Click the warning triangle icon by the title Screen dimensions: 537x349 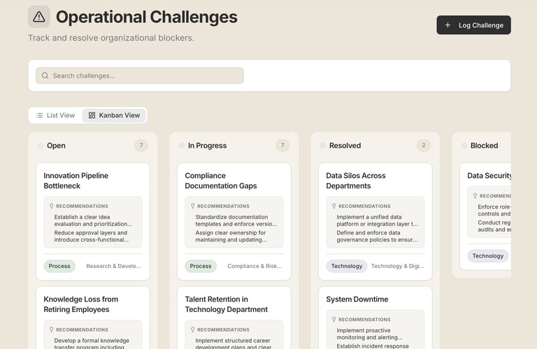[39, 17]
